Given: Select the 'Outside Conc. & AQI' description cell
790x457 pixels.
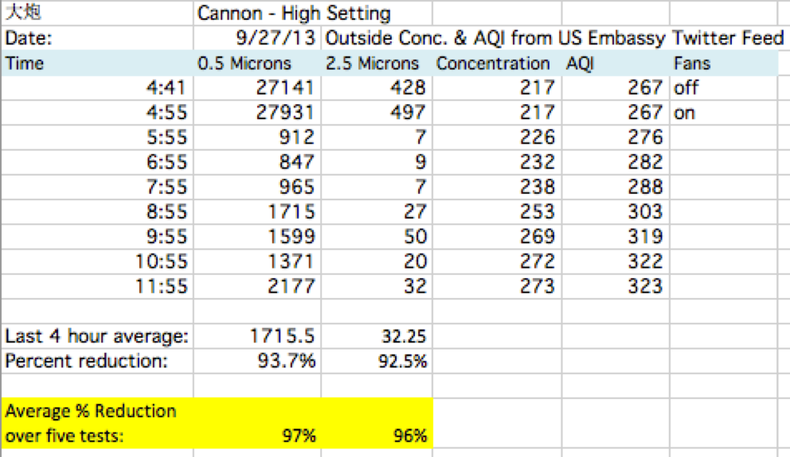Looking at the screenshot, I should pos(554,38).
